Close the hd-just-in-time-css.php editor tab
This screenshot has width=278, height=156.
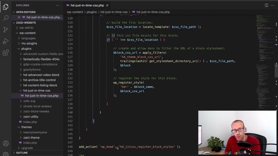pyautogui.click(x=107, y=6)
